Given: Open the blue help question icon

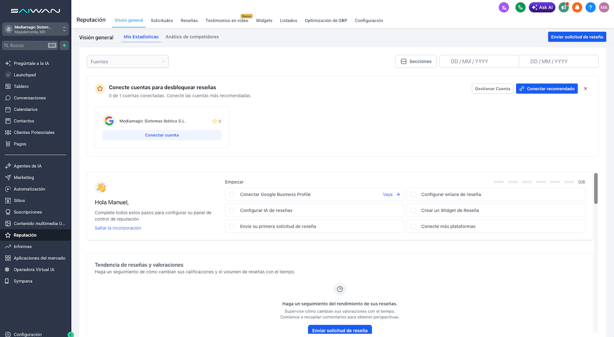Looking at the screenshot, I should click(590, 7).
